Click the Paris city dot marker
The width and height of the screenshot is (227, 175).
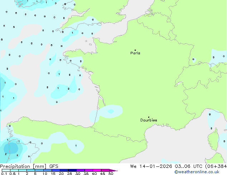point(135,50)
